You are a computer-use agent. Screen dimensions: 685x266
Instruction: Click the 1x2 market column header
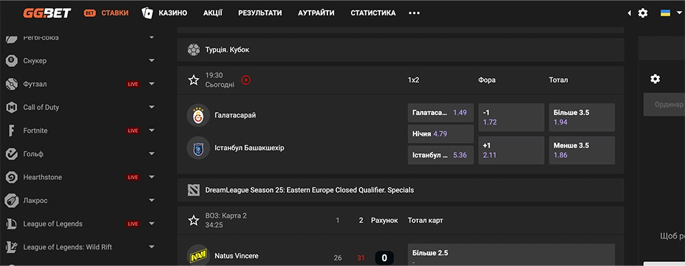point(413,80)
